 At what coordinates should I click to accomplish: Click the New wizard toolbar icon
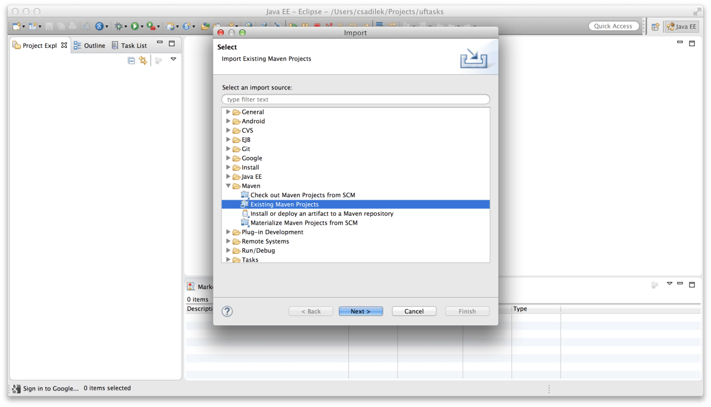(x=16, y=26)
